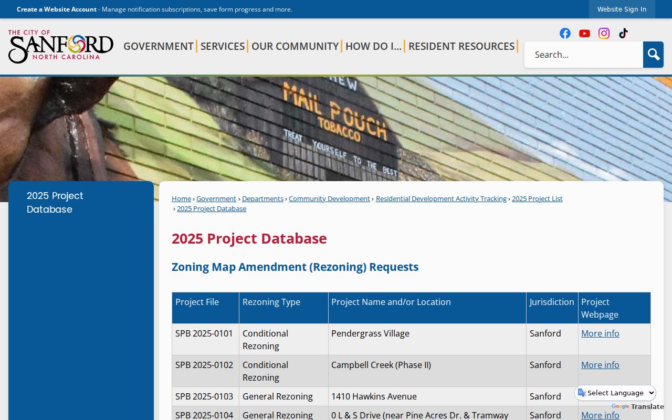This screenshot has width=672, height=420.
Task: Select the SPB 2025-0104 cell
Action: point(205,413)
